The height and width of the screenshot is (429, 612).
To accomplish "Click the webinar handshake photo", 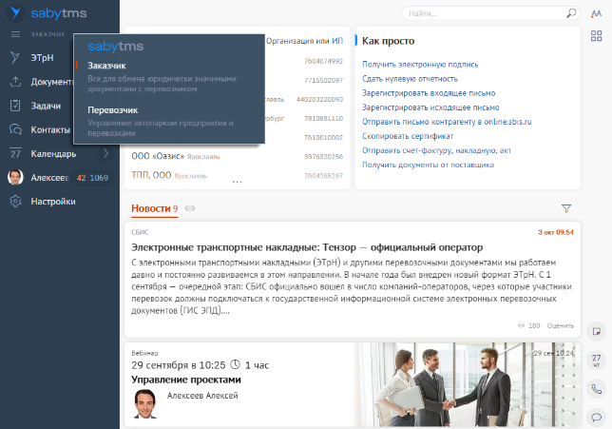I will click(x=468, y=384).
